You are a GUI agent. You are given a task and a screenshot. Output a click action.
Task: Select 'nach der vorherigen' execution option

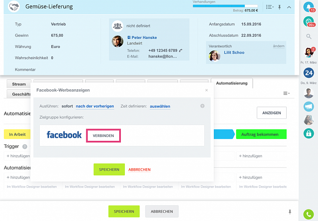pos(95,106)
